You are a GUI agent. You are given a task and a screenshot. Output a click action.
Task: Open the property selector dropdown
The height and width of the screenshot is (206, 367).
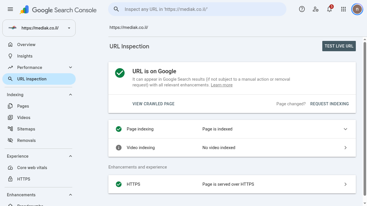(x=39, y=28)
